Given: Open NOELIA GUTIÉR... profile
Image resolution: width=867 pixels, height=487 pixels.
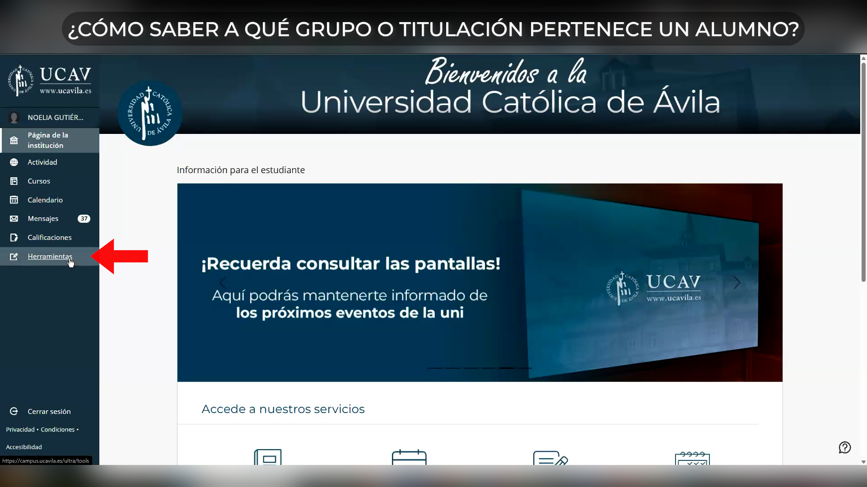Looking at the screenshot, I should click(x=56, y=118).
